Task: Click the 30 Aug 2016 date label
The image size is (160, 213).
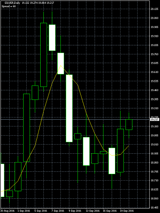Action: point(8,211)
